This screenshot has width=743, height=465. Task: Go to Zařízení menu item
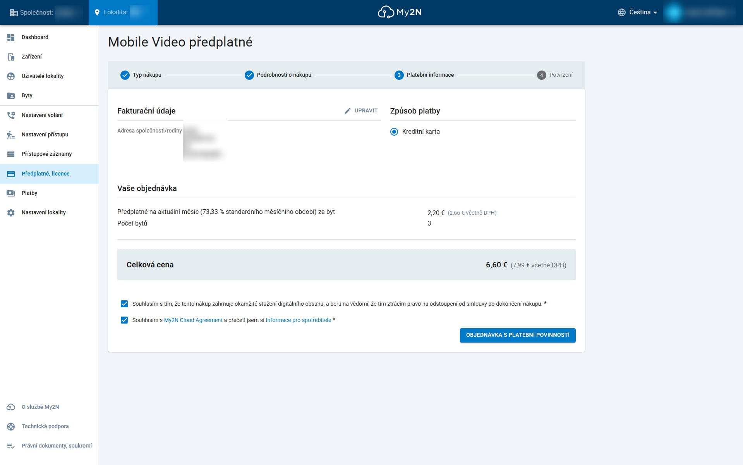click(49, 57)
